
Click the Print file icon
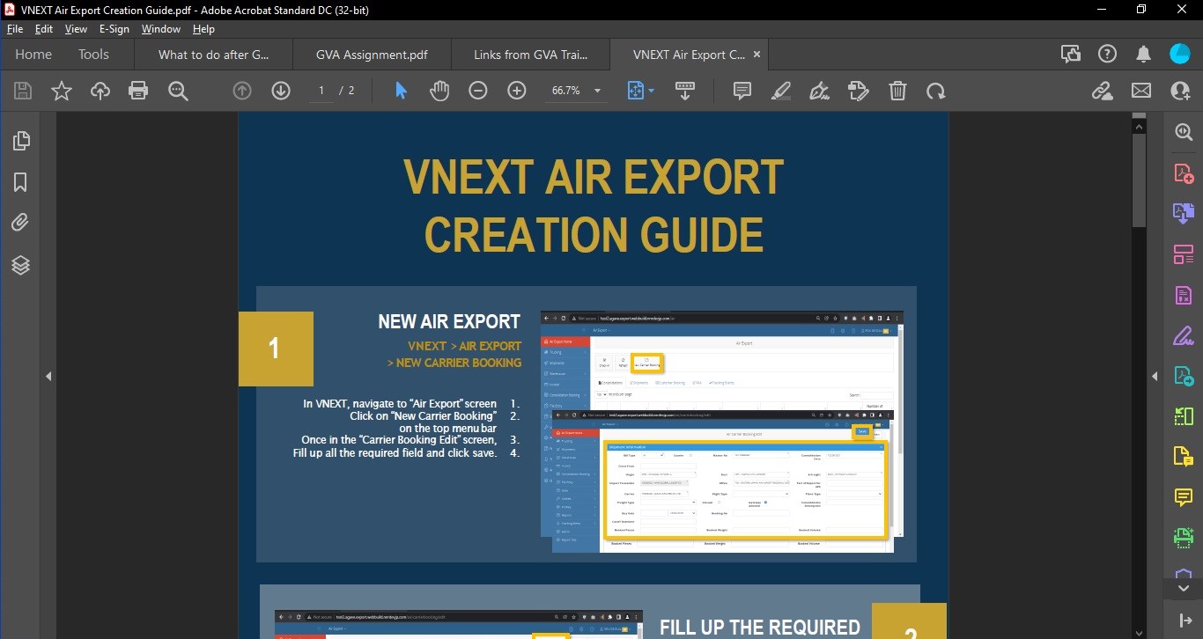tap(138, 91)
